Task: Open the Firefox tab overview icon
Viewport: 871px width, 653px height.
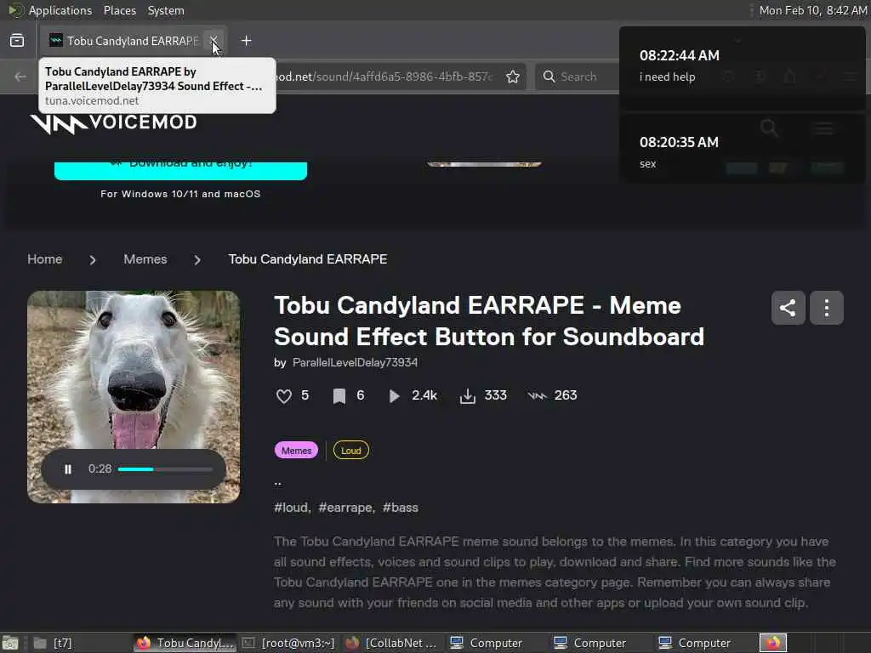Action: pos(17,41)
